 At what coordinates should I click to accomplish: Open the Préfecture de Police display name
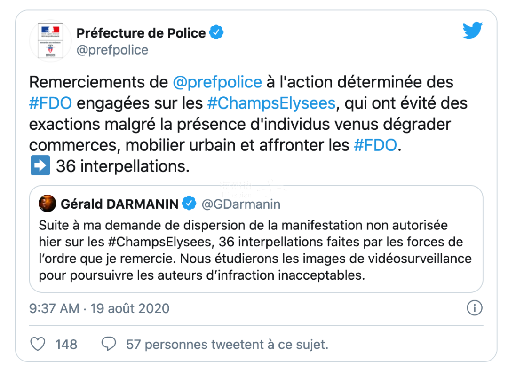point(141,33)
